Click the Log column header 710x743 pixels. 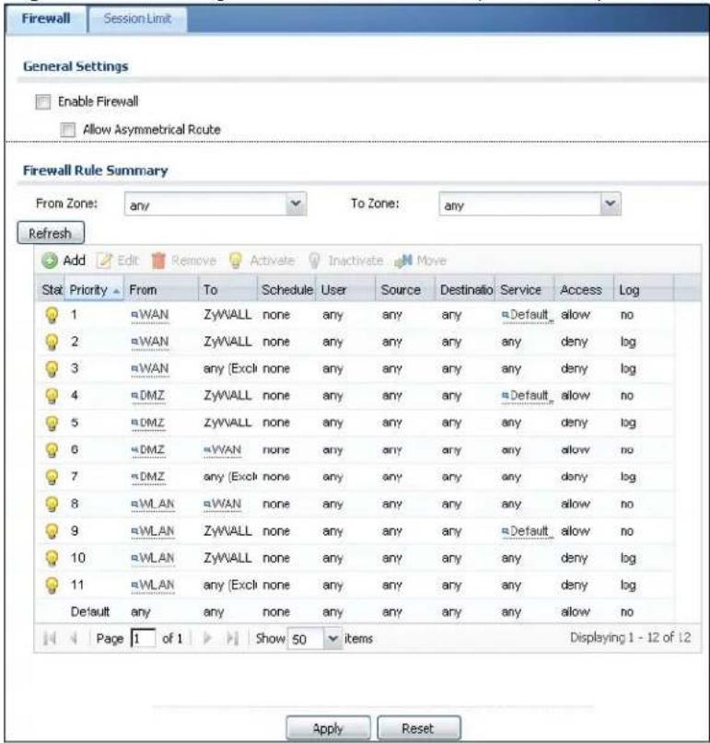[x=644, y=289]
